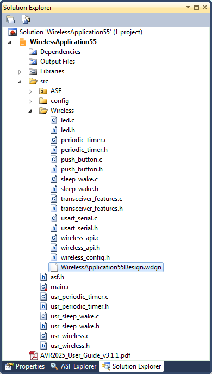Collapse the src folder

click(x=20, y=82)
